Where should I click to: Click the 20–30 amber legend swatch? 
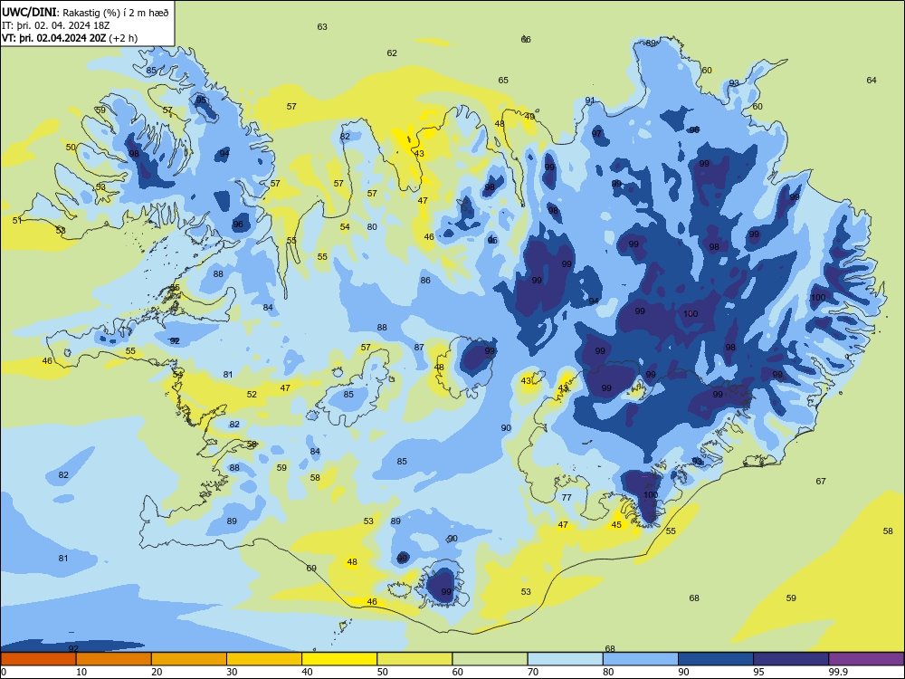(189, 659)
